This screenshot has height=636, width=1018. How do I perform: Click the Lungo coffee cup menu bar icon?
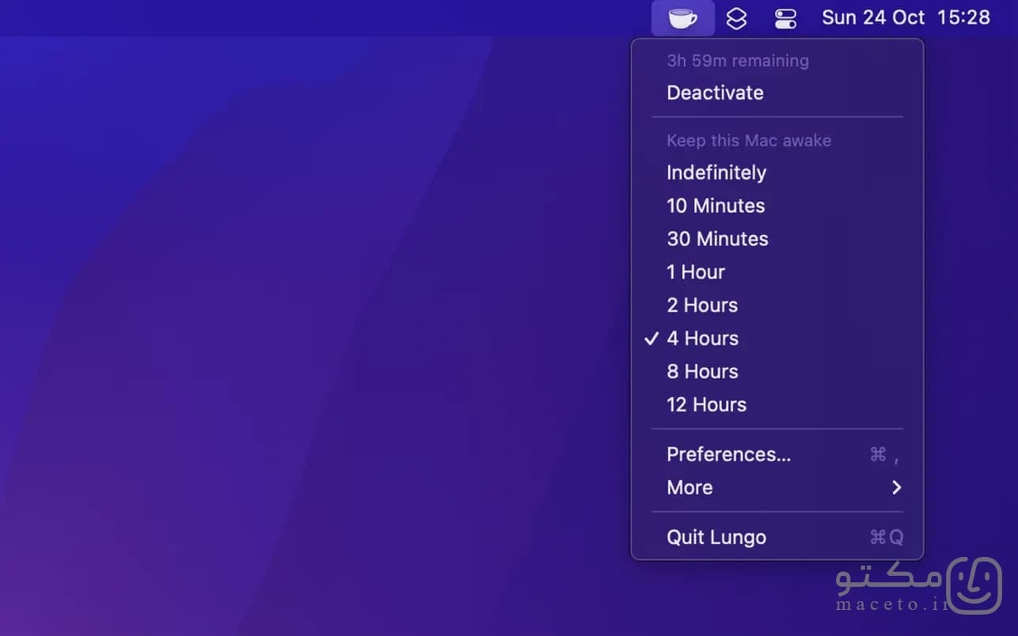[682, 18]
